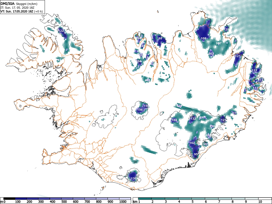The width and height of the screenshot is (272, 204).
Task: Click the "IT: Sun. 17. 05. 2020 18Z" line
Action: [x=17, y=8]
